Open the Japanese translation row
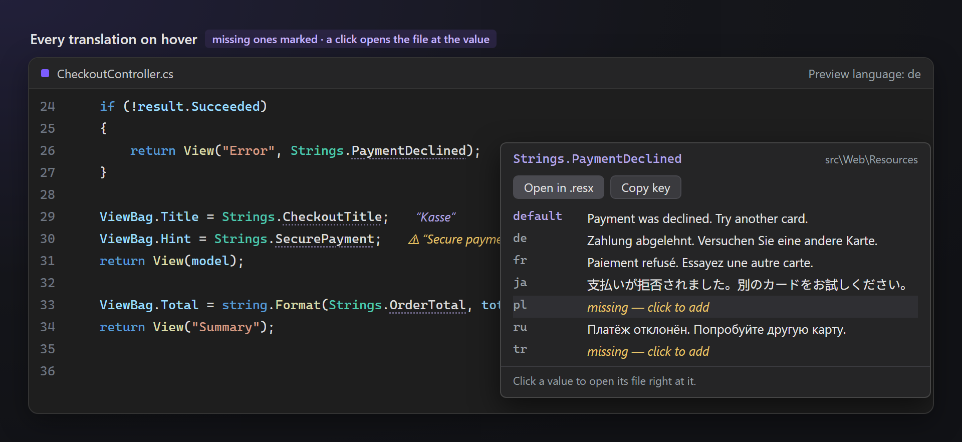This screenshot has width=962, height=442. [715, 285]
